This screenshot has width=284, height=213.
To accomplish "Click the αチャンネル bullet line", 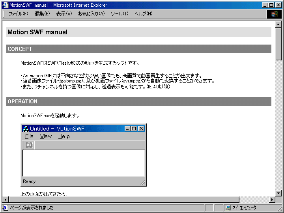I will 95,86.
